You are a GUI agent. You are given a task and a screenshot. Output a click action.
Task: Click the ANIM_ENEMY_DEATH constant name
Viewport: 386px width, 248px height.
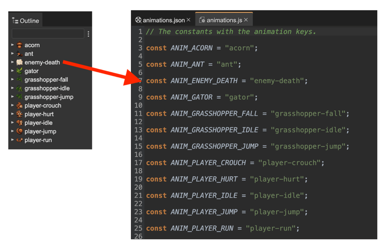click(x=204, y=81)
